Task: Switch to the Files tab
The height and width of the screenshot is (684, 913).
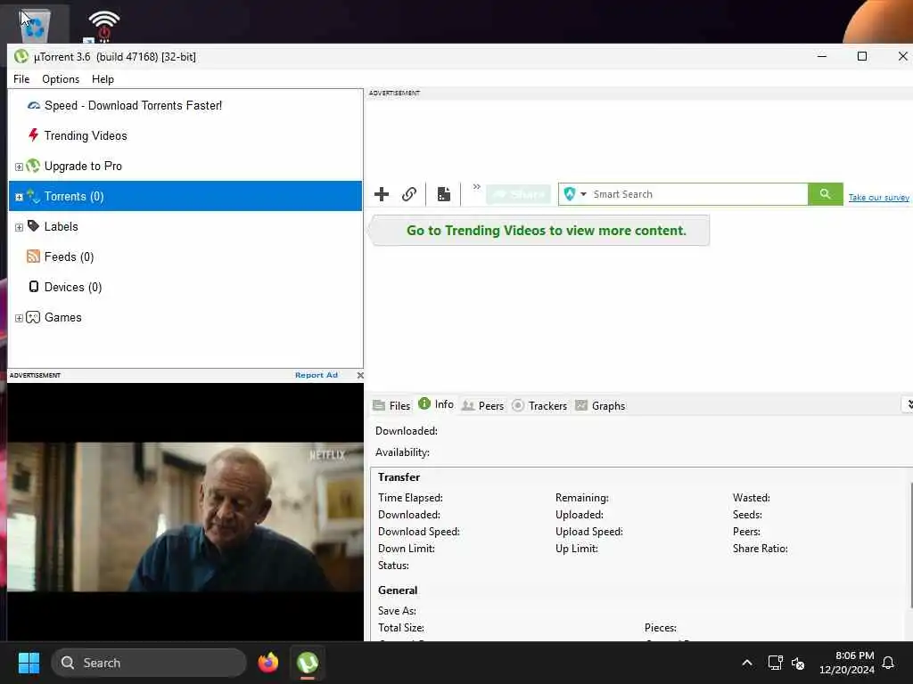Action: (391, 406)
